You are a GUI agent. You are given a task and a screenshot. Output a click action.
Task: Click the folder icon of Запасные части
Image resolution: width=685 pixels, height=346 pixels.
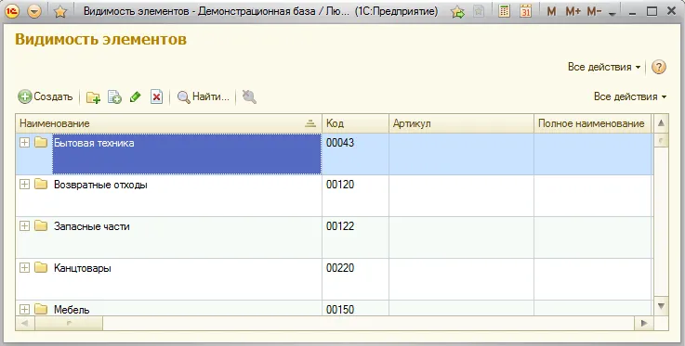(x=41, y=225)
